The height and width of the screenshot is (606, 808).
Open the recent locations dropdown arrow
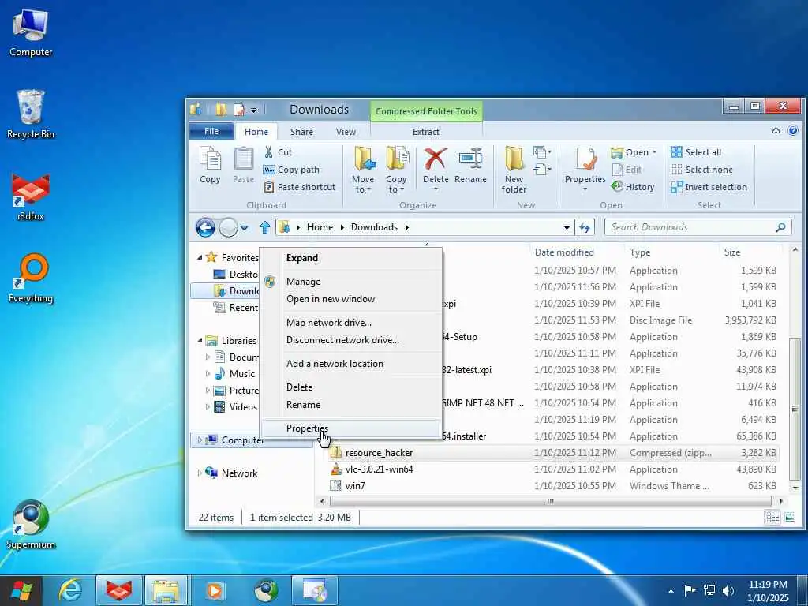pos(245,227)
